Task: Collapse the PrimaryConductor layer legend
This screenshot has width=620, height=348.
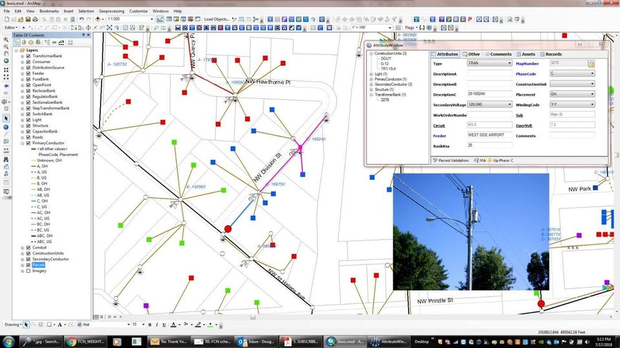Action: point(22,143)
